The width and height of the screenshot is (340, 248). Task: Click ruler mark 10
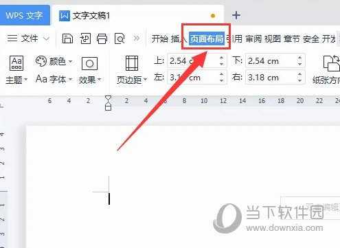pyautogui.click(x=204, y=101)
